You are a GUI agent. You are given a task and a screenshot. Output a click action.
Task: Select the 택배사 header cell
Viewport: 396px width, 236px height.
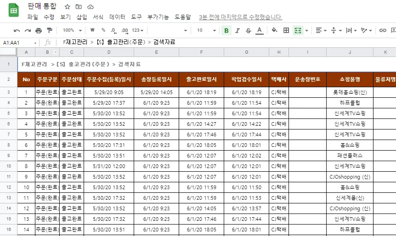[279, 79]
